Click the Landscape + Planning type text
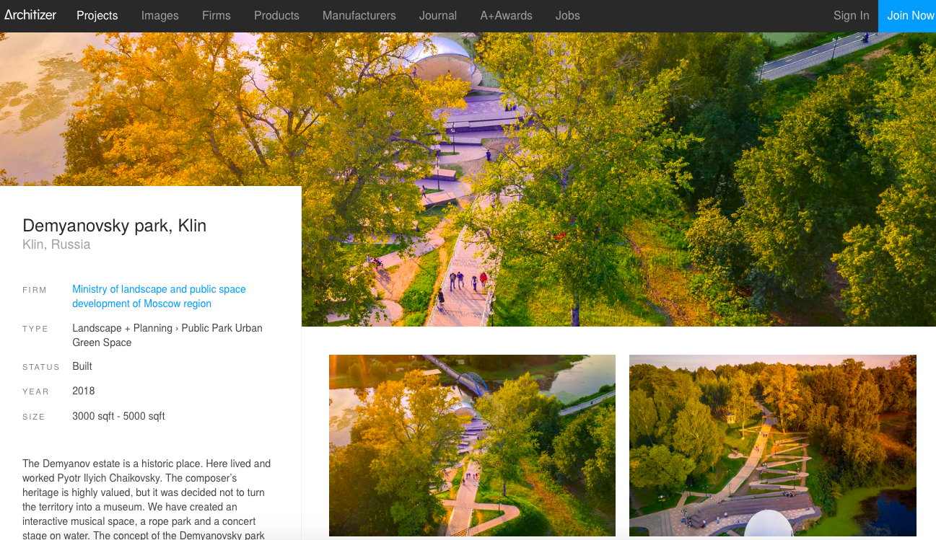Screen dimensions: 936x540 click(x=167, y=335)
